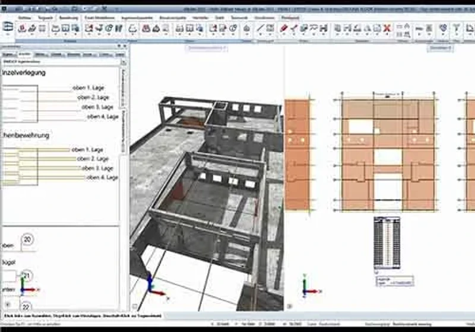
Task: Click the second, active tab in the palette tab row
Action: point(25,54)
